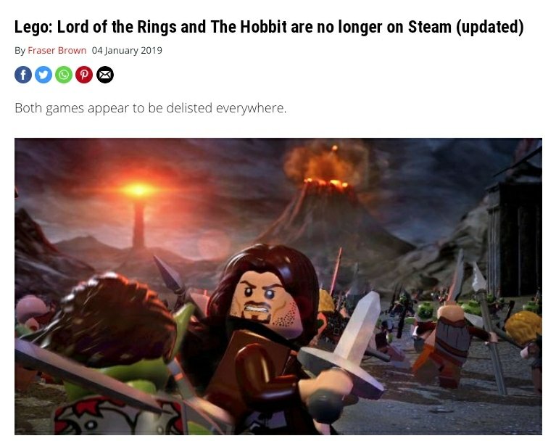Click the glowing Eye of Sauron tower
This screenshot has height=441, width=556.
click(138, 213)
